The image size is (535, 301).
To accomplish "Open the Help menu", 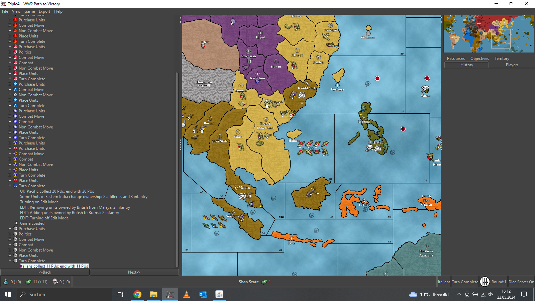I will pyautogui.click(x=58, y=11).
